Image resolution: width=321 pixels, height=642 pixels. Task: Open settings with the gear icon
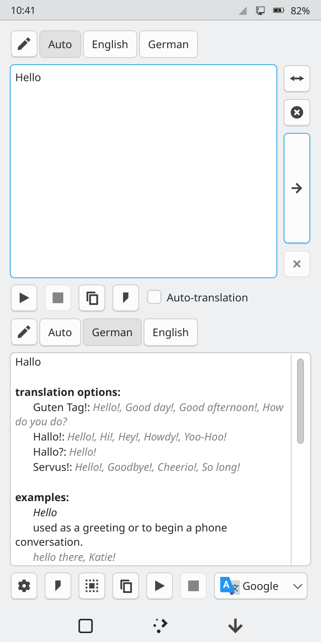tap(24, 586)
